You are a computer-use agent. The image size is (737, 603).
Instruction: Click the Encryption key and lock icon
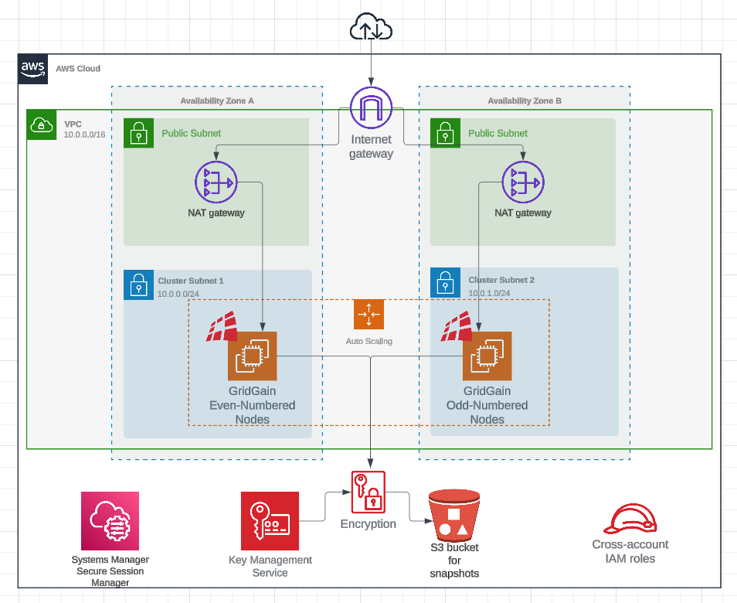tap(368, 492)
